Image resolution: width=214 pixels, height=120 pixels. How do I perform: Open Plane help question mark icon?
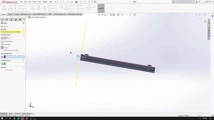click(23, 23)
